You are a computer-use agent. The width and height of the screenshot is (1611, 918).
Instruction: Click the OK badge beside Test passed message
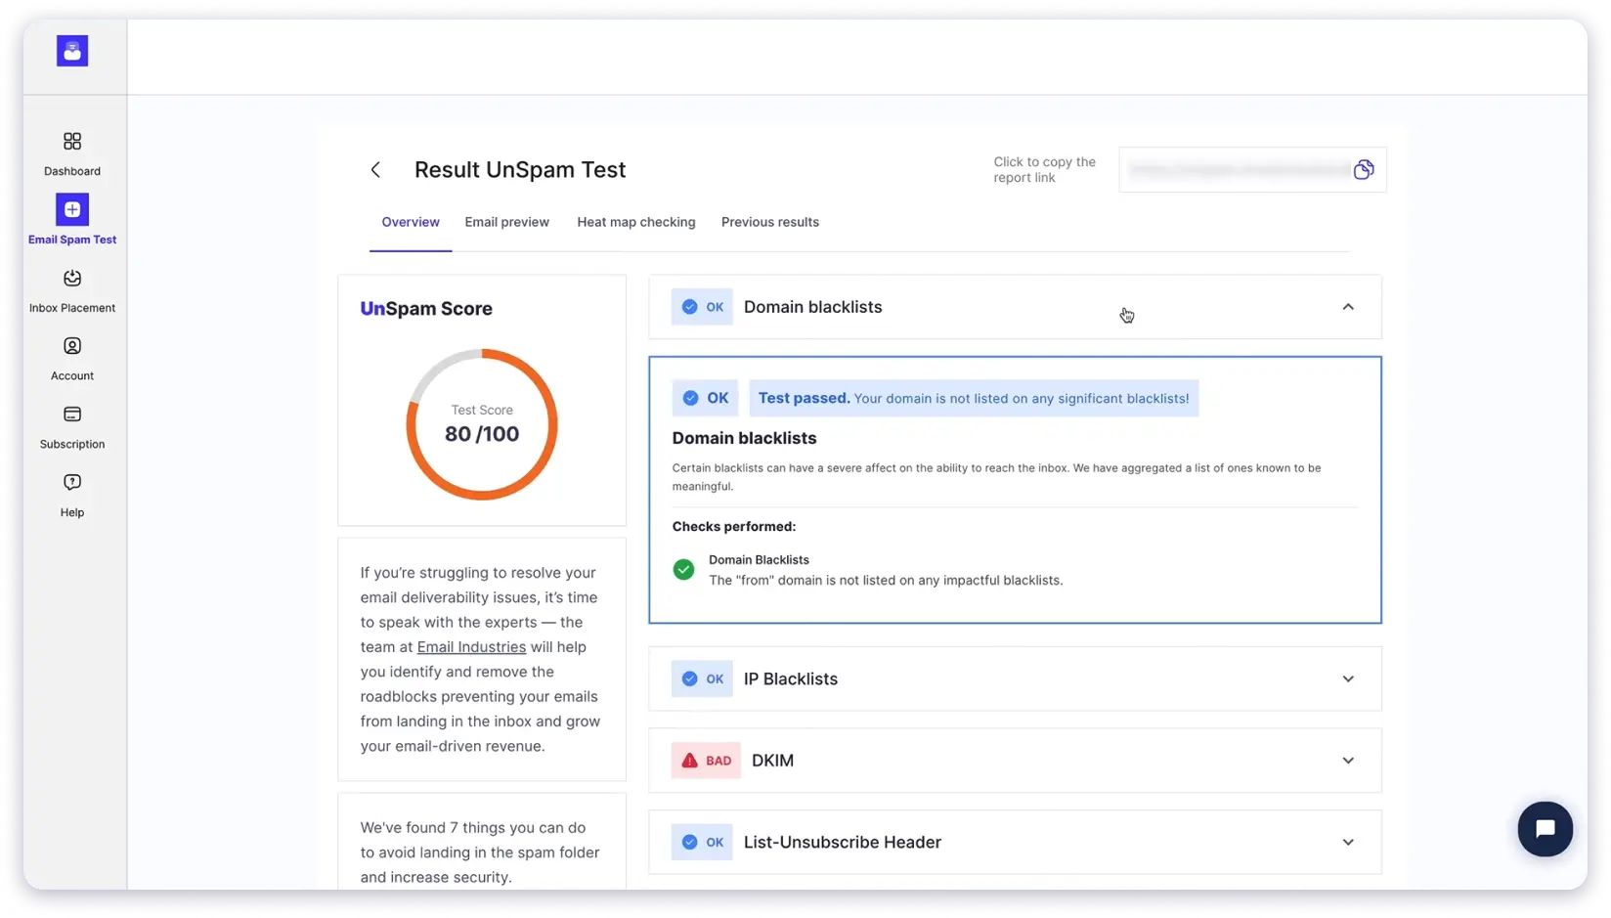(x=705, y=398)
